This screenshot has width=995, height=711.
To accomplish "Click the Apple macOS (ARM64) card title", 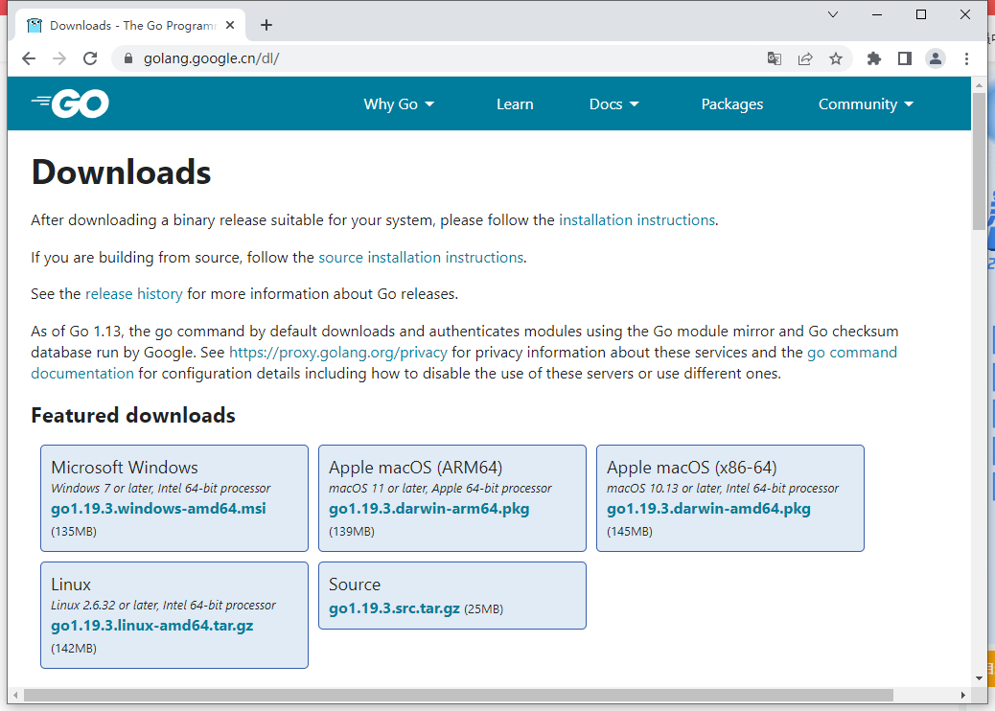I will pyautogui.click(x=416, y=468).
